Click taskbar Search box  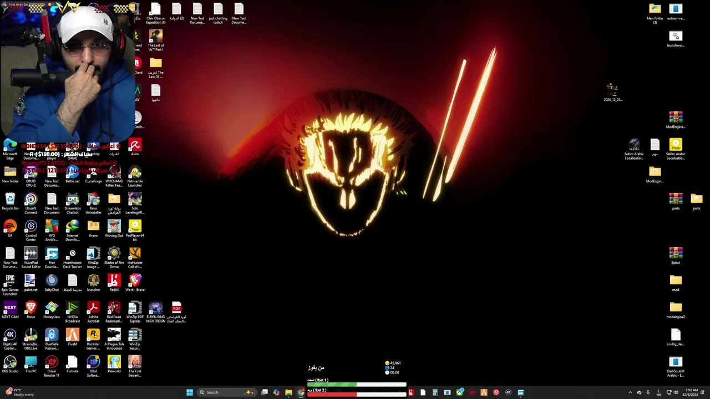[226, 392]
